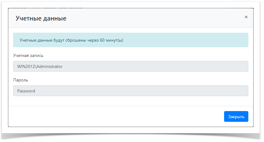Screen dimensions: 264x142
Task: Click the Учетные данные dialog title
Action: [41, 19]
